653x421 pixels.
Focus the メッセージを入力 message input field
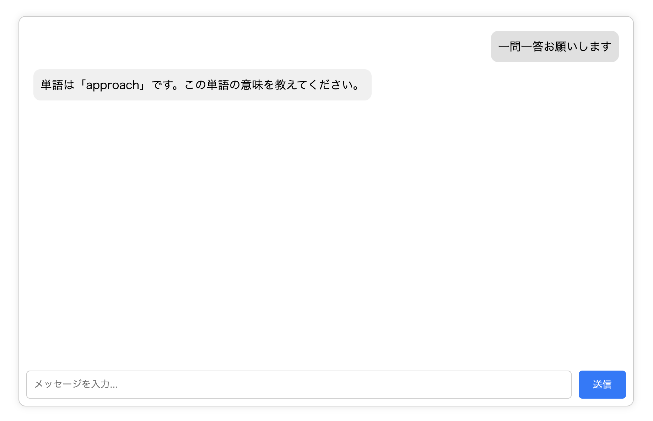click(x=298, y=384)
